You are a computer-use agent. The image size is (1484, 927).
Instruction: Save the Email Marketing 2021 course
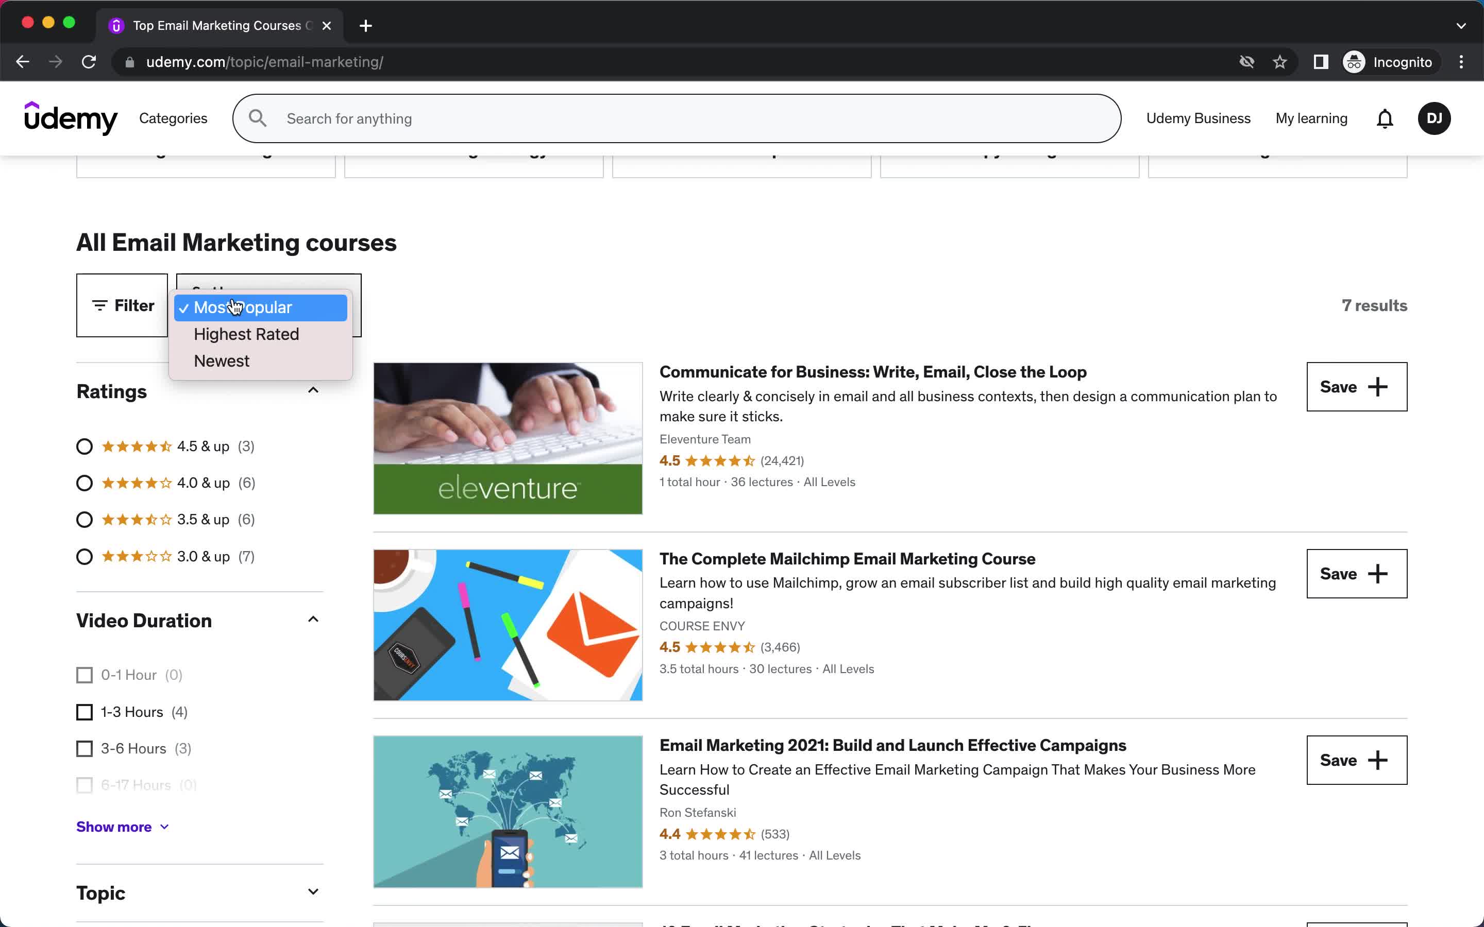pyautogui.click(x=1356, y=760)
